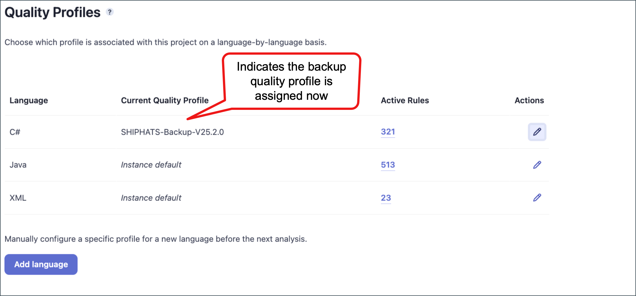This screenshot has width=636, height=296.
Task: Click the Language column header
Action: tap(29, 100)
